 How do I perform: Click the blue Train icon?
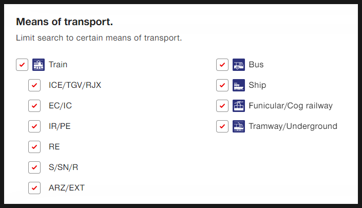(39, 65)
